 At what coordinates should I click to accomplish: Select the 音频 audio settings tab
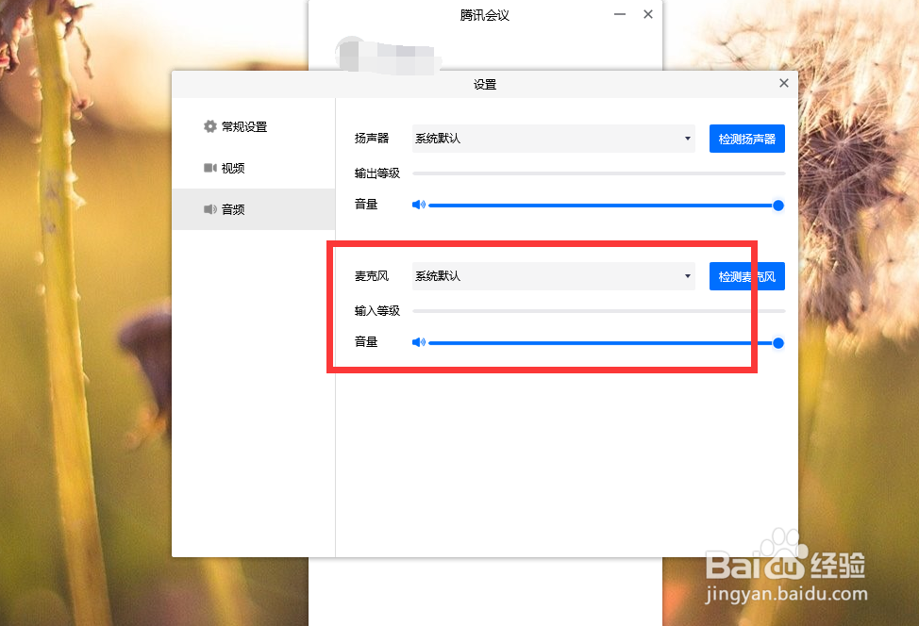tap(253, 209)
